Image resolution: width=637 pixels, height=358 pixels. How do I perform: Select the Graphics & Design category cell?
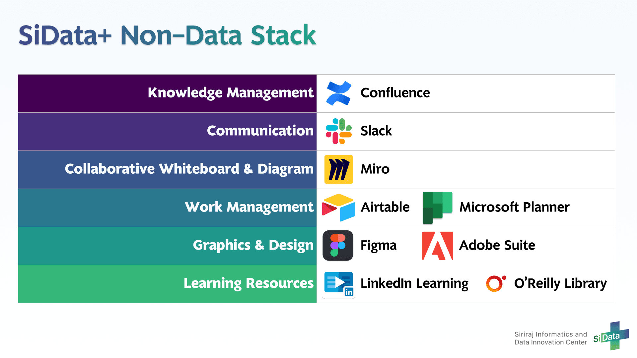coord(167,246)
